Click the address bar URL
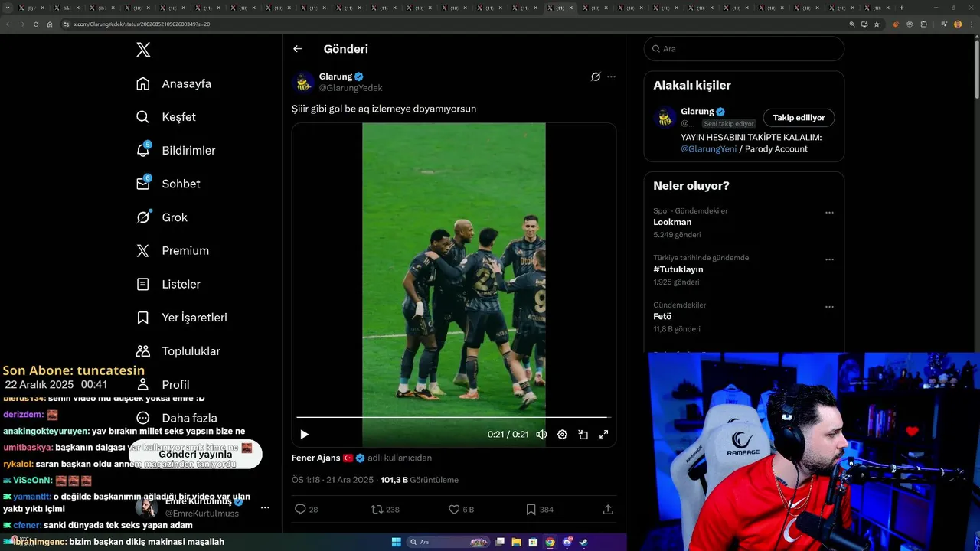Image resolution: width=980 pixels, height=551 pixels. [x=142, y=24]
